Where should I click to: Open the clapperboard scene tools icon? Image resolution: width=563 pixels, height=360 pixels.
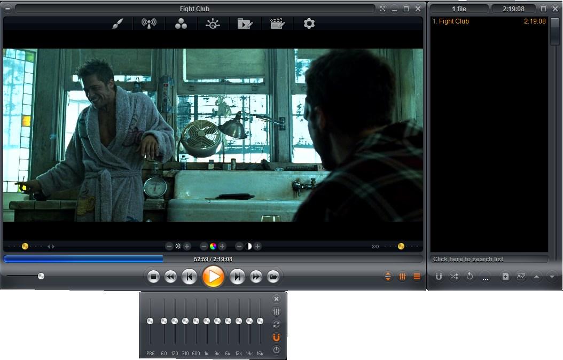coord(277,24)
